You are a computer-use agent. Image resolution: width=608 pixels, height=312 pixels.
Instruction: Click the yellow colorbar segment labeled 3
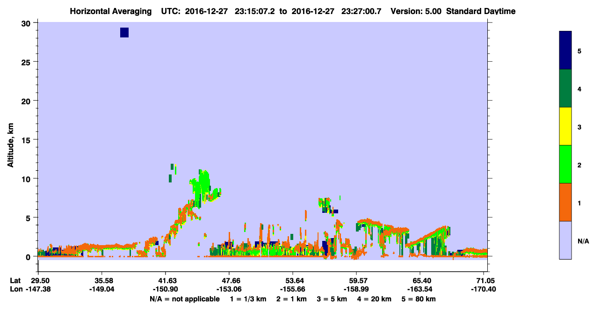565,126
